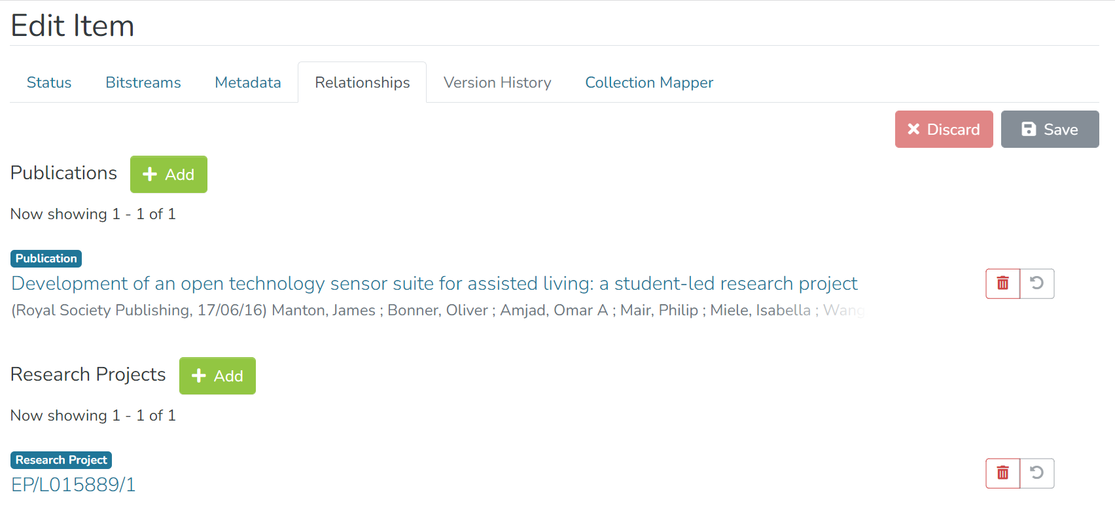Open the Version History tab
This screenshot has height=522, width=1115.
497,82
